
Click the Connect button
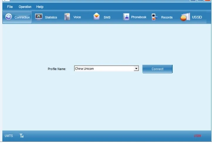coord(157,69)
